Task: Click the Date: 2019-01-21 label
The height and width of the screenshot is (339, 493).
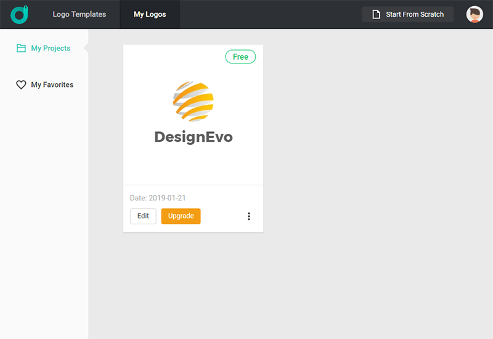Action: click(x=158, y=198)
